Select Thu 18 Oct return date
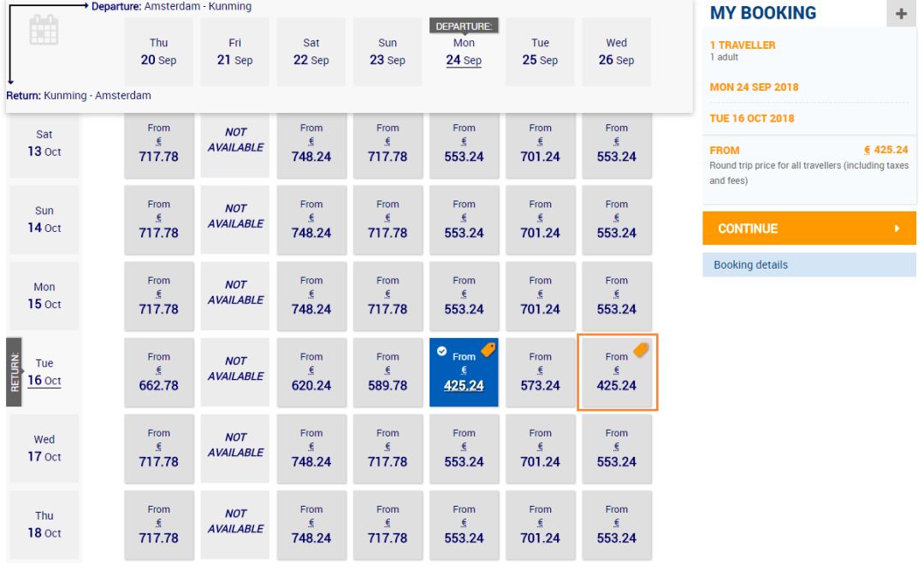Viewport: 924px width, 576px height. tap(44, 524)
